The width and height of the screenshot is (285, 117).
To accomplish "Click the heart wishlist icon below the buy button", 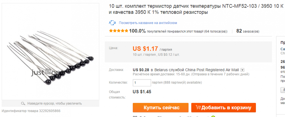I will click(x=135, y=116).
